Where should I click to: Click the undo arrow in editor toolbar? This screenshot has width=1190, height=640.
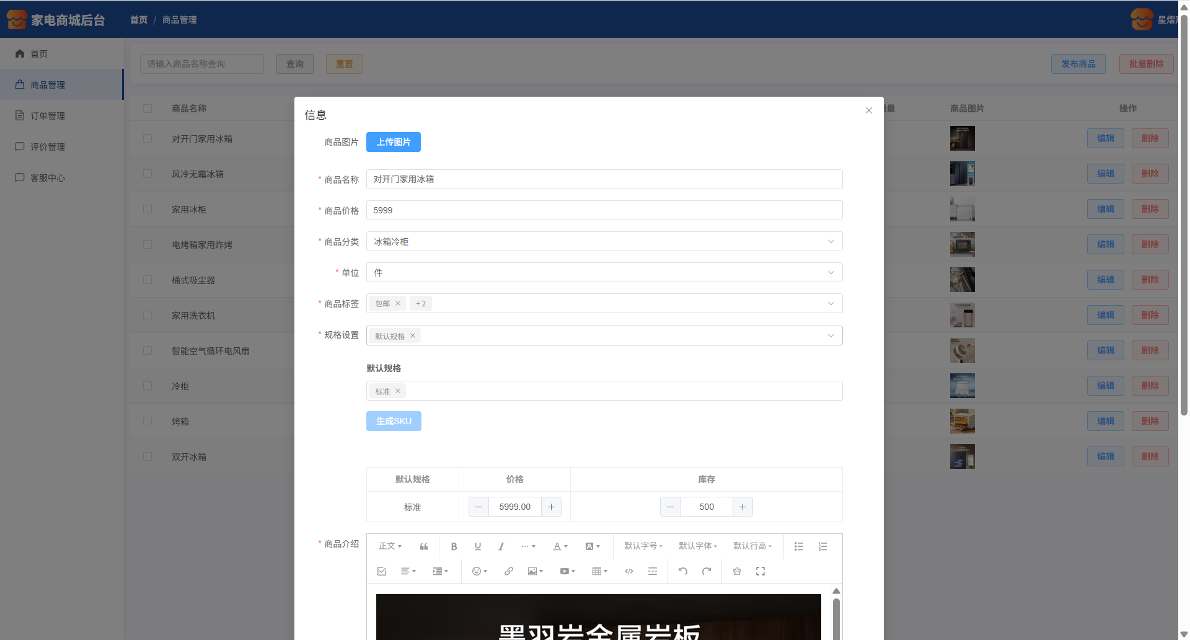point(682,571)
